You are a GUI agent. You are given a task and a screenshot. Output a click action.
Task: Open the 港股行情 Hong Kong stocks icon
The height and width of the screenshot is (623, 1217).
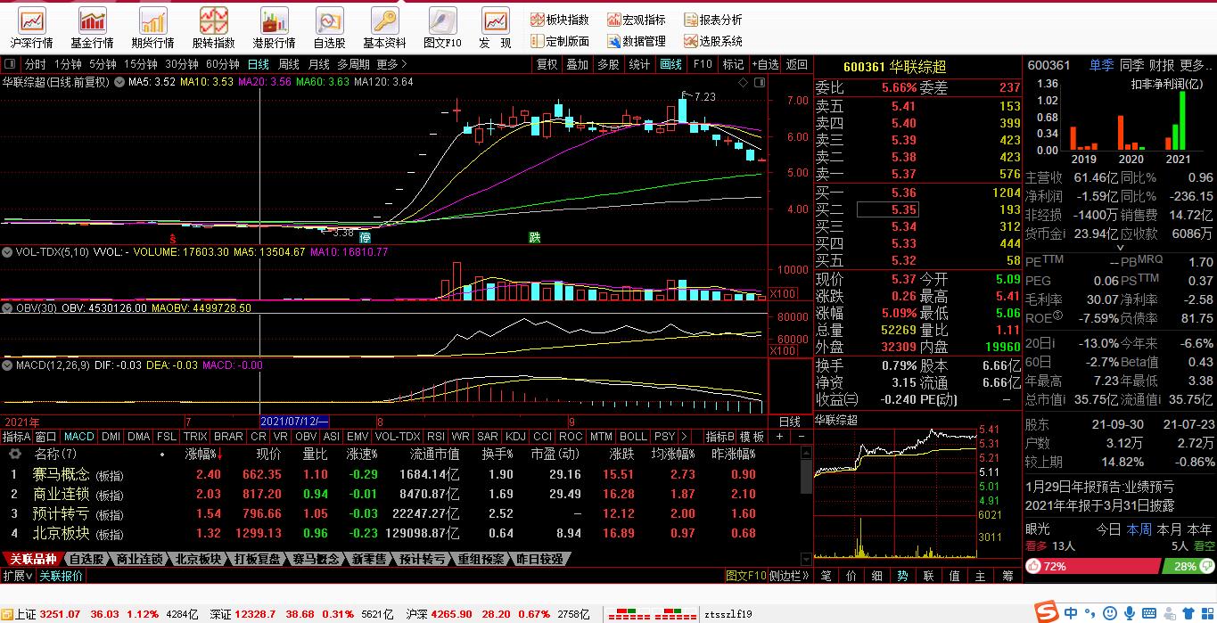coord(274,20)
